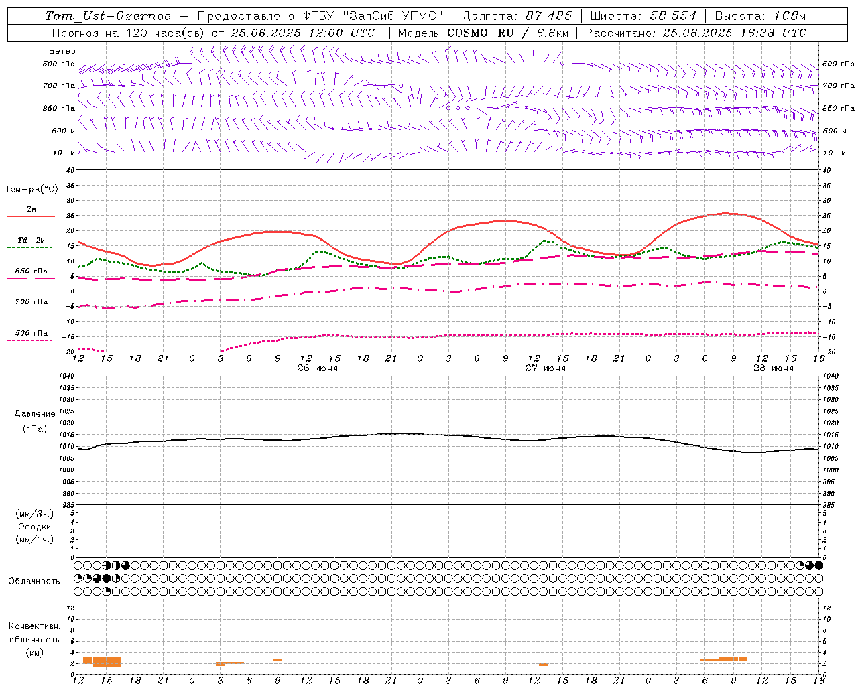Click the left 700 гПа wind level label

point(59,86)
